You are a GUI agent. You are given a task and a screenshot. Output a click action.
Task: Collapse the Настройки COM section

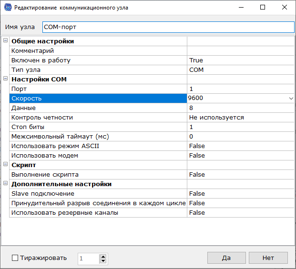6,79
